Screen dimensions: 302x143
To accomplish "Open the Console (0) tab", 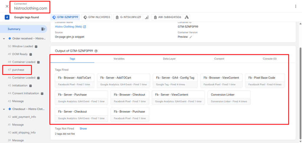I will 270,59.
